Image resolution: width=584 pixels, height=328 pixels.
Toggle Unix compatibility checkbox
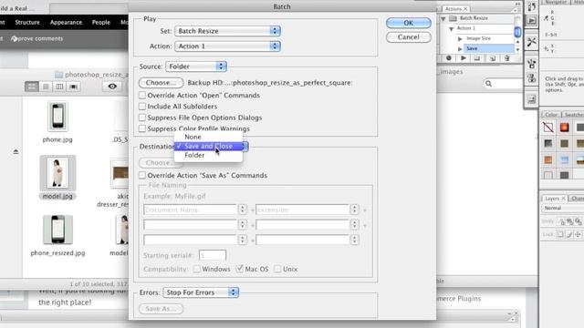[277, 269]
